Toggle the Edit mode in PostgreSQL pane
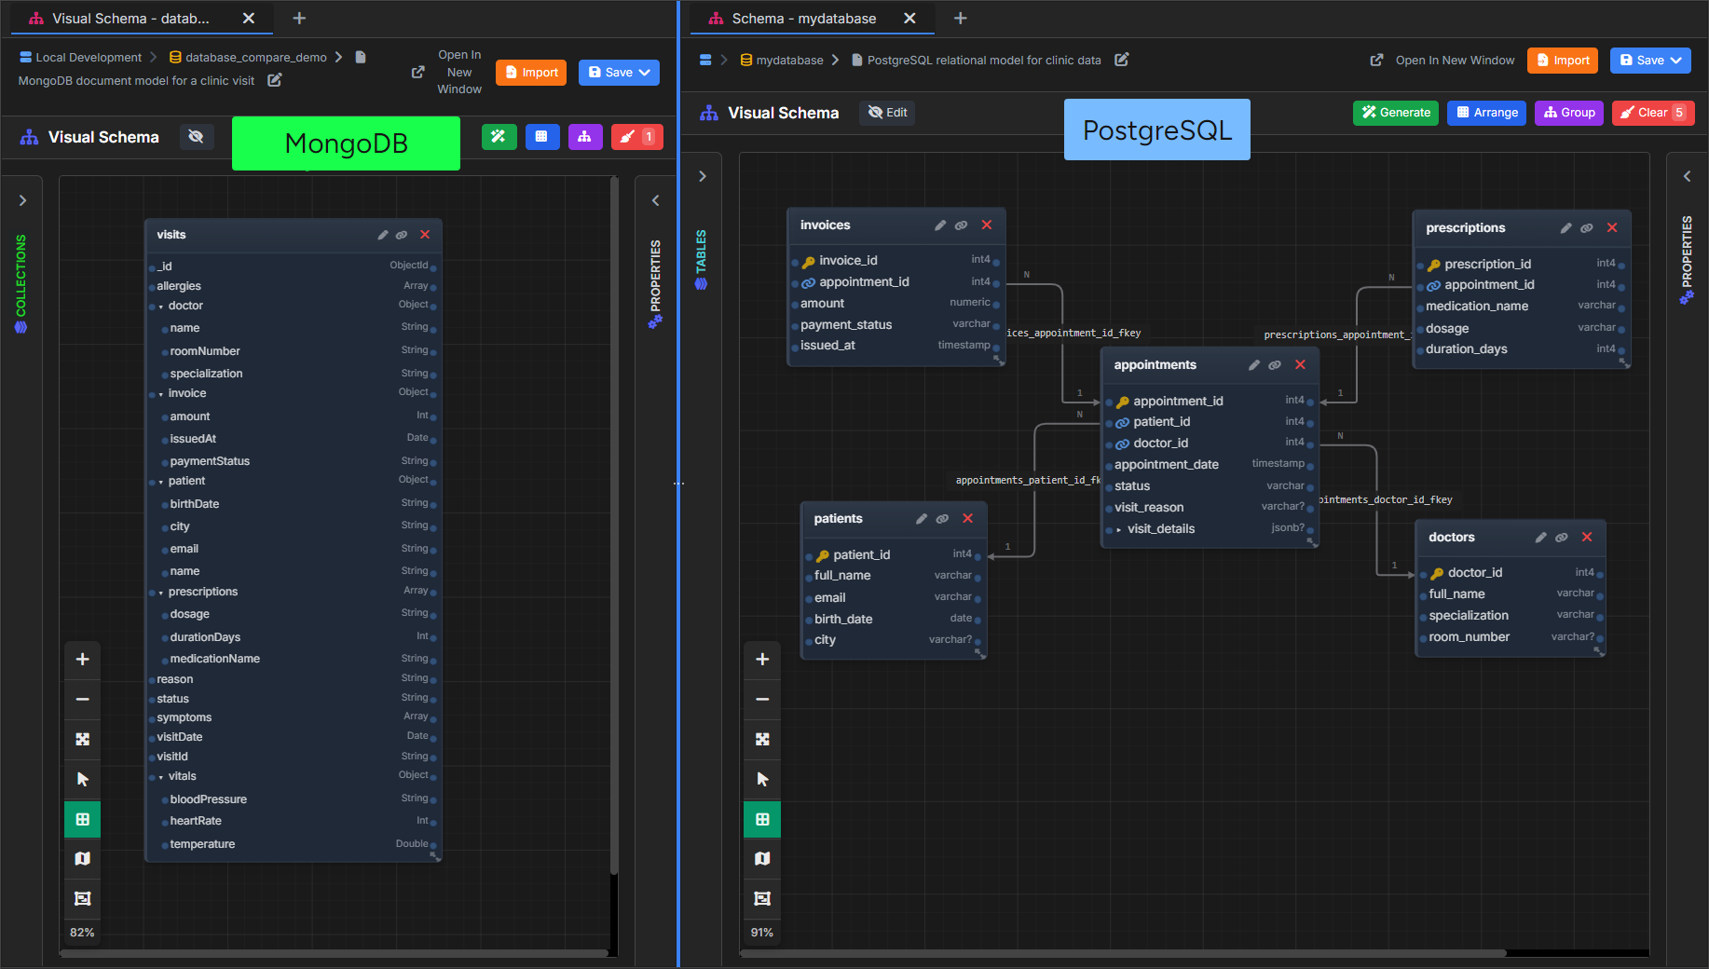The image size is (1709, 969). pyautogui.click(x=887, y=113)
